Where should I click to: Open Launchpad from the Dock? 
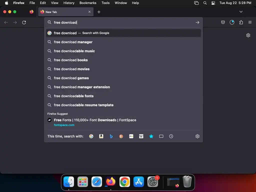[82, 181]
